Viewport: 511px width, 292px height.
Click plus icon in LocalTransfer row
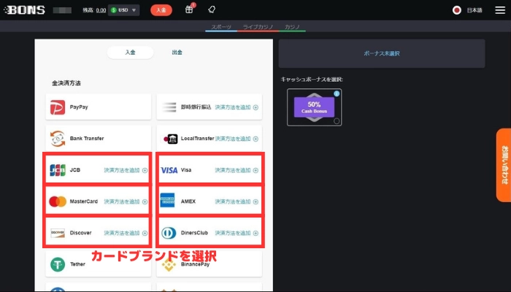255,139
